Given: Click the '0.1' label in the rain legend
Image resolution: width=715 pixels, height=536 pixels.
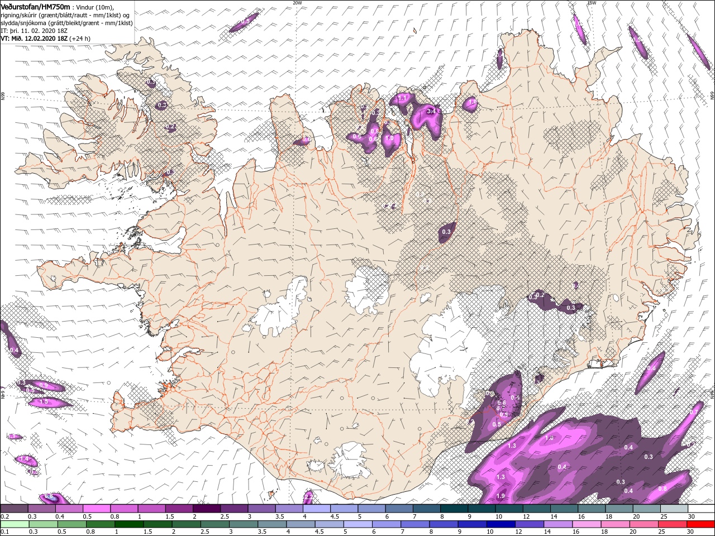Looking at the screenshot, I should 6,532.
